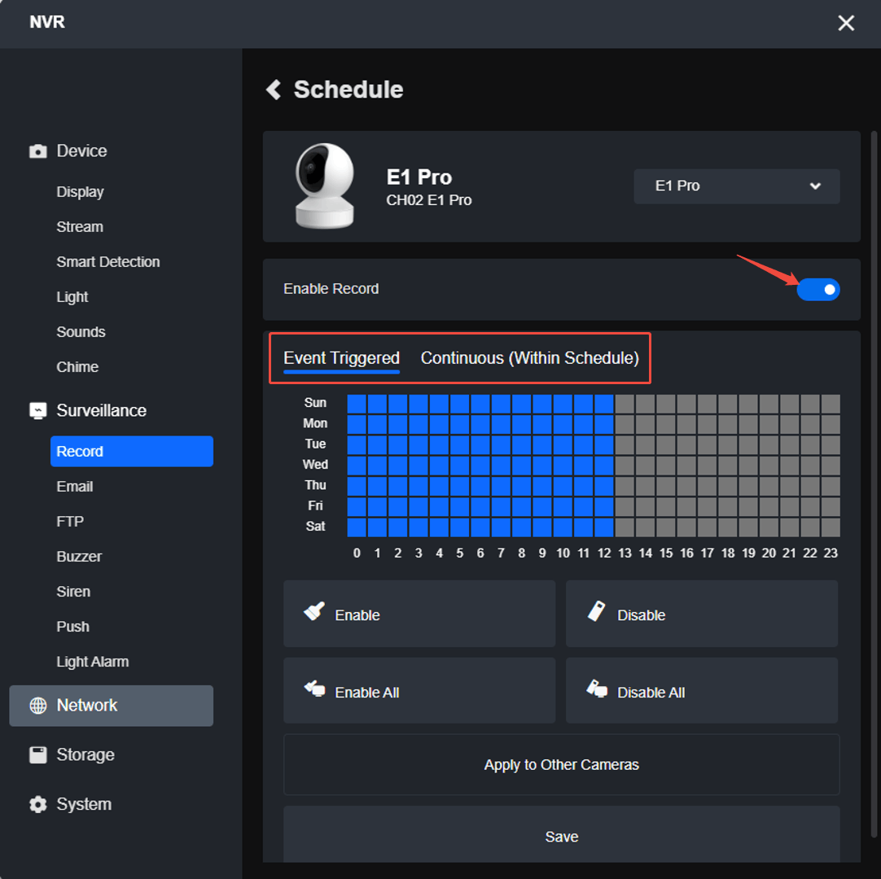Screen dimensions: 881x879
Task: Collapse the Device section label
Action: (81, 151)
